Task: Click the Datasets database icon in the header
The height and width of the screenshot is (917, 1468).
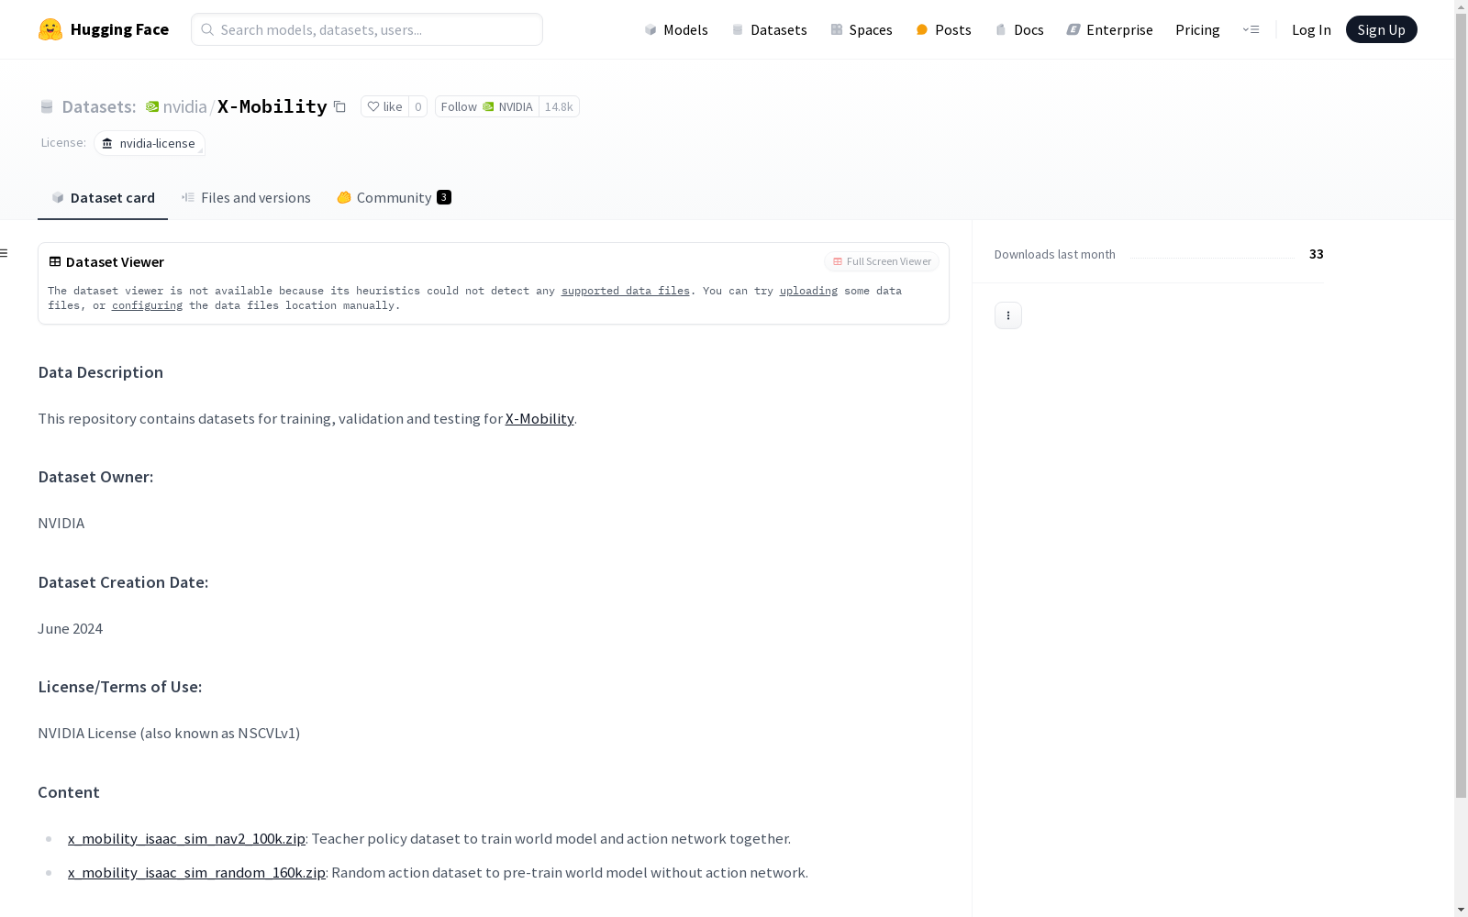Action: [47, 107]
